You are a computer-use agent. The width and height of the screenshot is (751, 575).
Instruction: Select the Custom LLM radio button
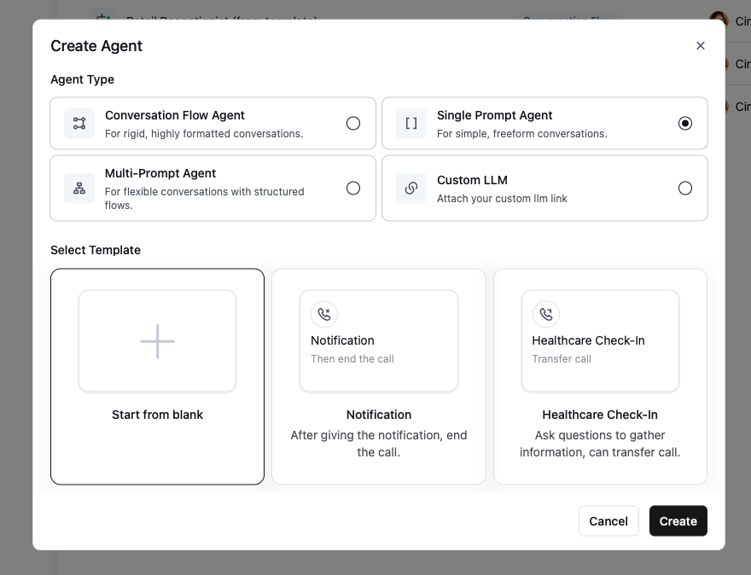(x=685, y=188)
